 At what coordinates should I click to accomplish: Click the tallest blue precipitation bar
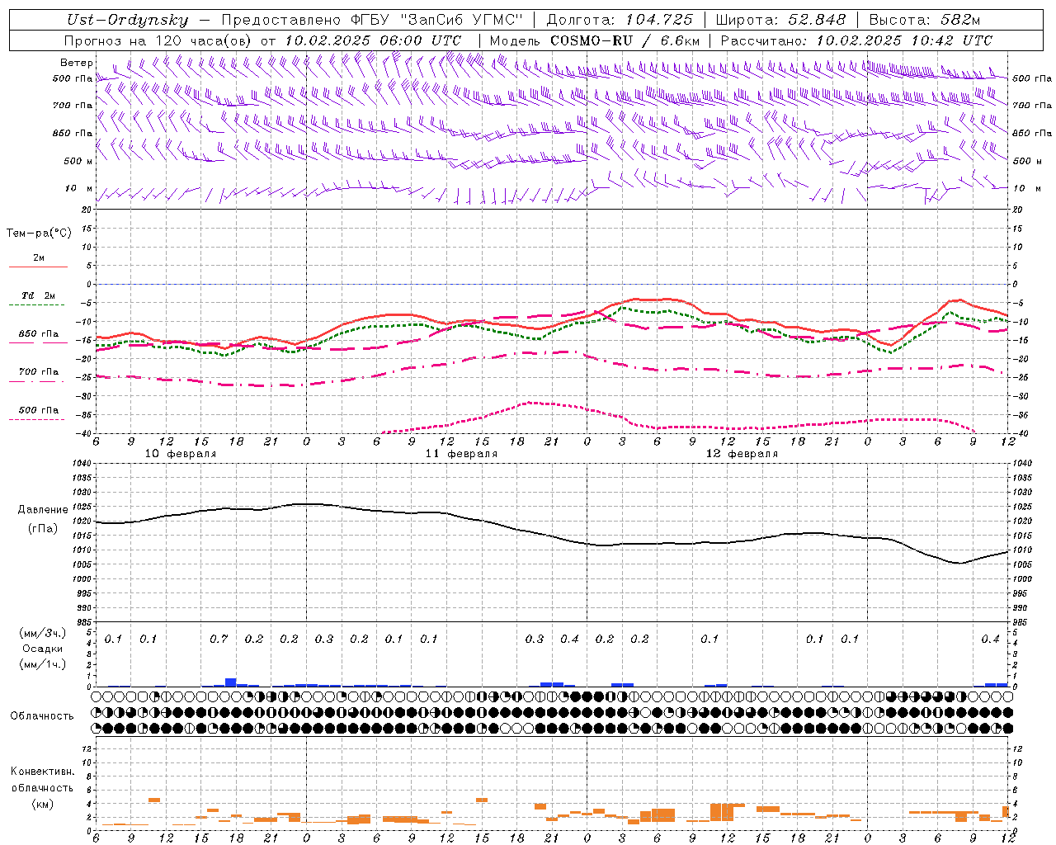point(231,682)
